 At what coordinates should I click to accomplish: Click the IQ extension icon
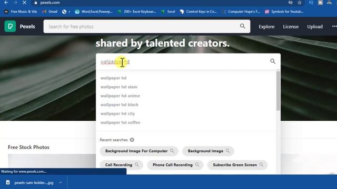click(311, 3)
